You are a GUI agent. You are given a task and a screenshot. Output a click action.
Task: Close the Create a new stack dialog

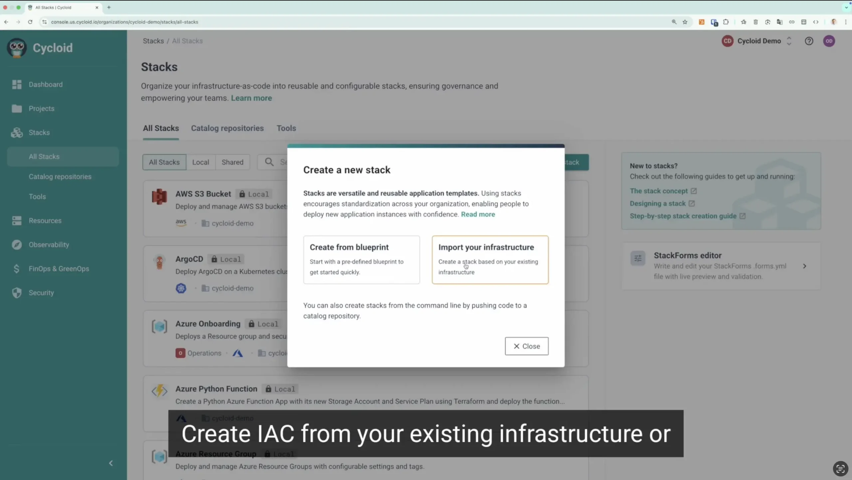[527, 346]
